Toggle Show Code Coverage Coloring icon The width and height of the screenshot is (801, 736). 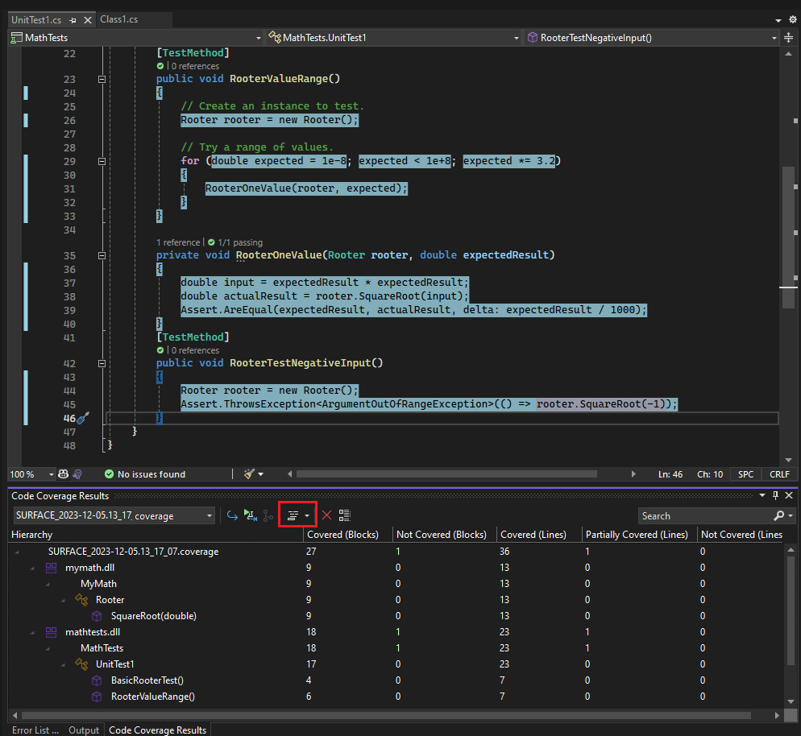click(x=345, y=515)
